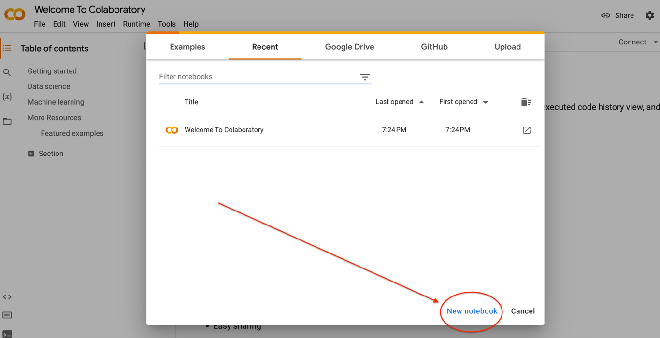660x338 pixels.
Task: Open the File menu
Action: [x=40, y=24]
